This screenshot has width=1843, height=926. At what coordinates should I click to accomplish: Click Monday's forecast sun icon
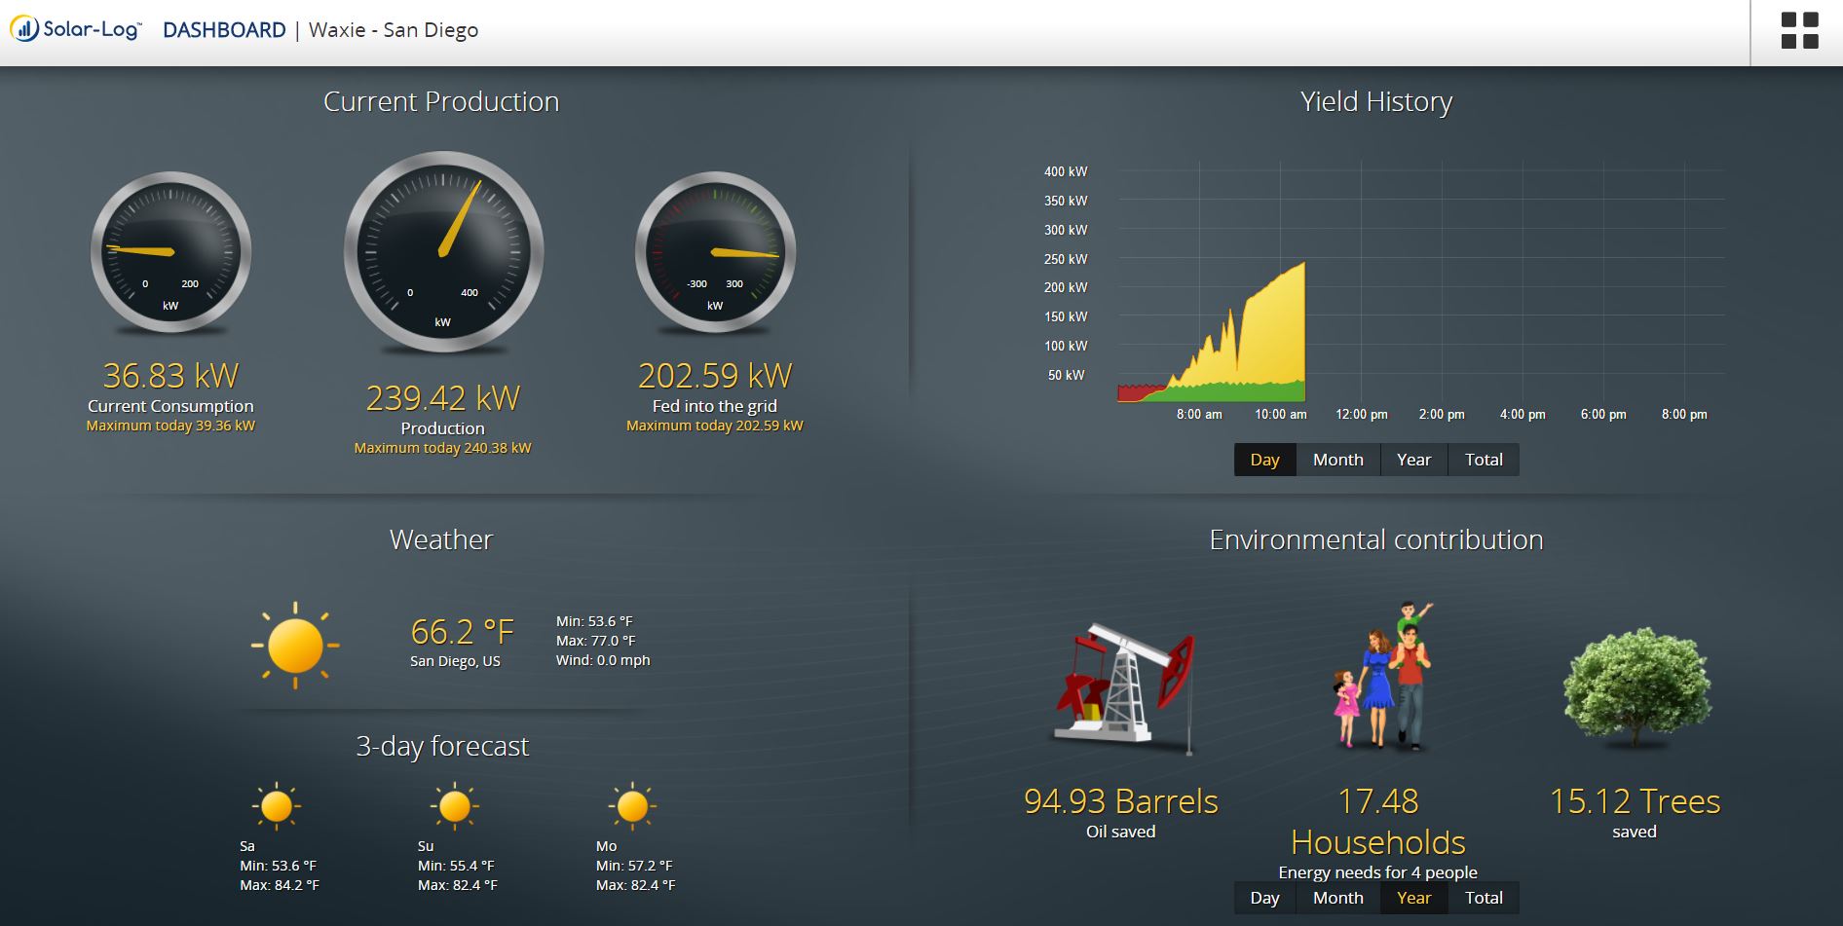(632, 806)
